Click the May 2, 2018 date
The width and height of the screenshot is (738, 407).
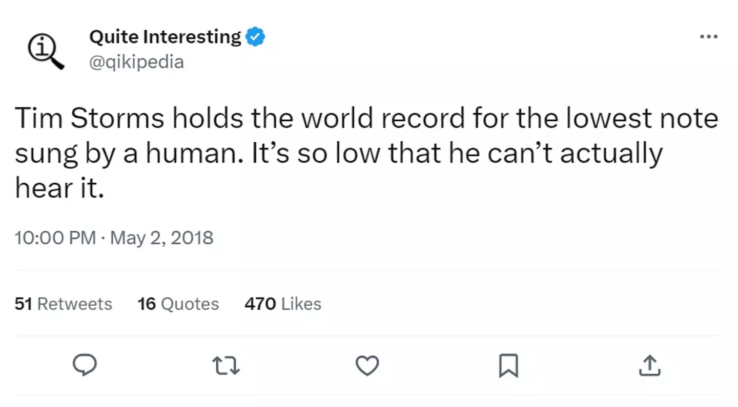161,238
